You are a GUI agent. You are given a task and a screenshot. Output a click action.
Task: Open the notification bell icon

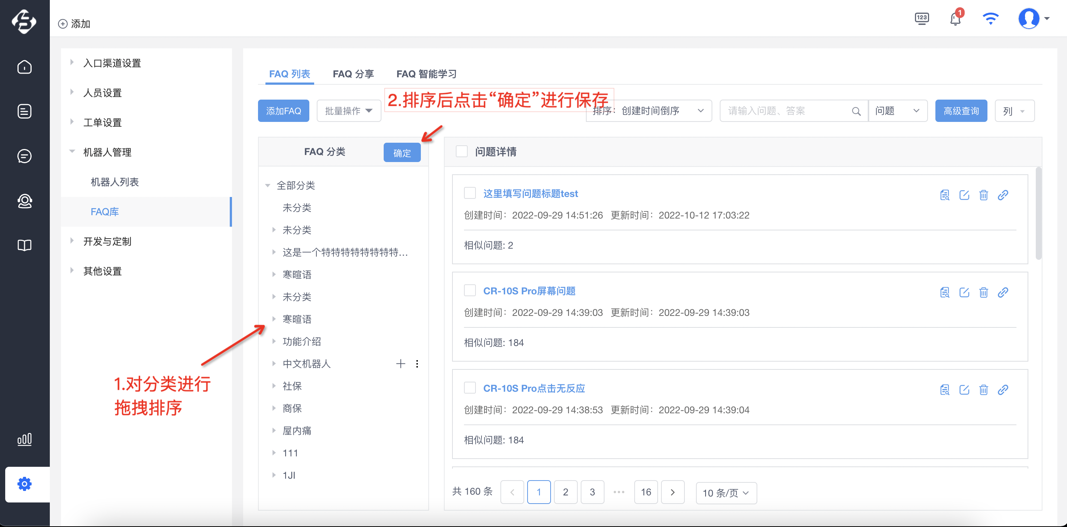click(x=955, y=19)
